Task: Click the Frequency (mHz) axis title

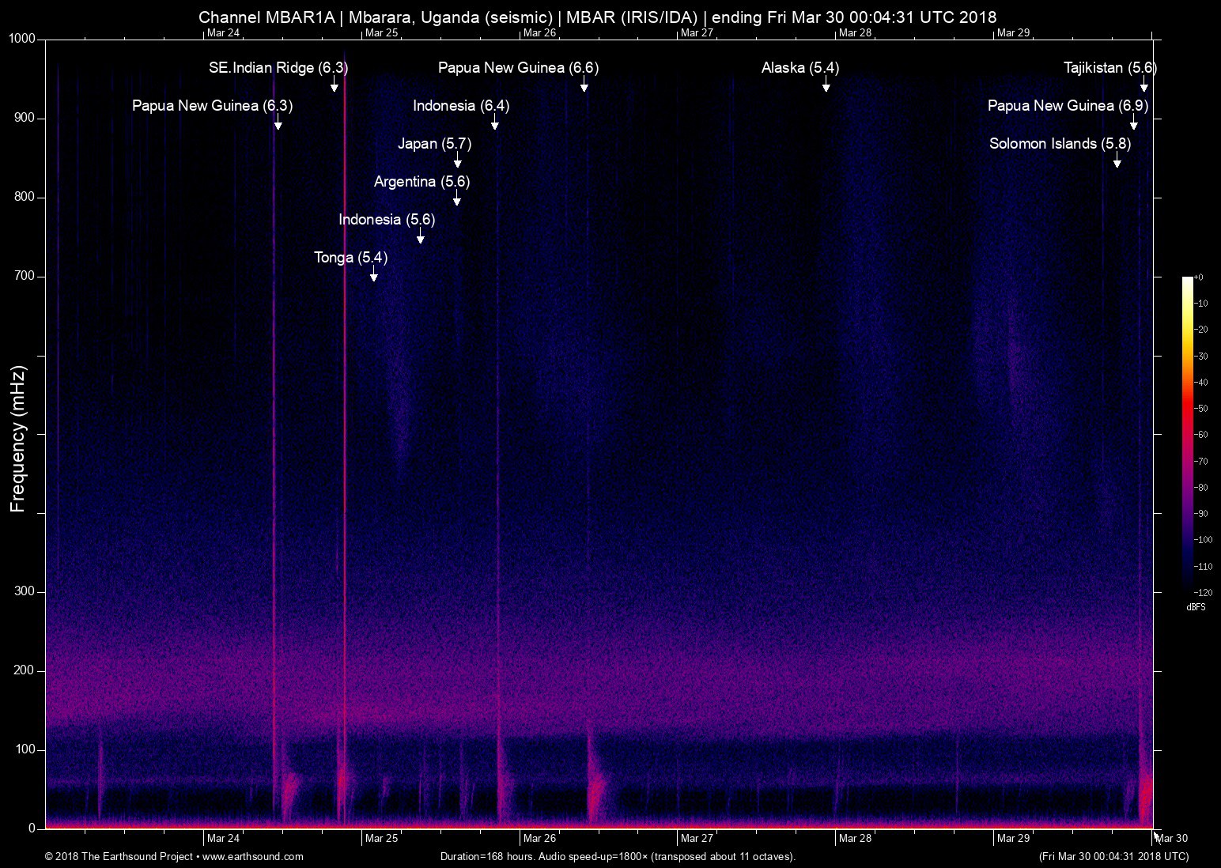Action: tap(18, 438)
